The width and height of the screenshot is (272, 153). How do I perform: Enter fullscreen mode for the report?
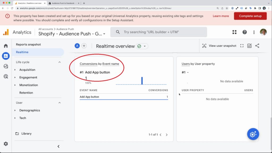(x=242, y=46)
